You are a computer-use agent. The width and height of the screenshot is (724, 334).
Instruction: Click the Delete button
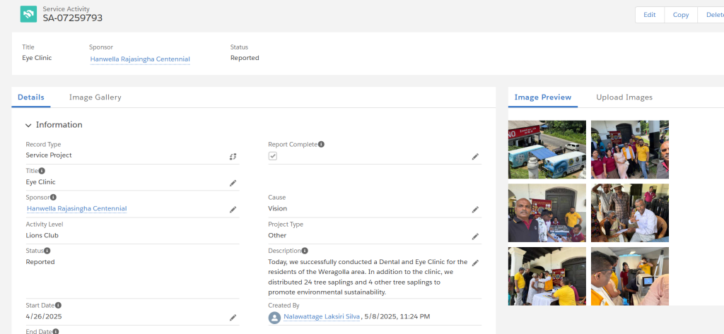[711, 15]
